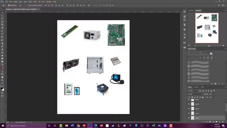
Task: Open Auto-Select Layer dropdown
Action: coord(21,5)
